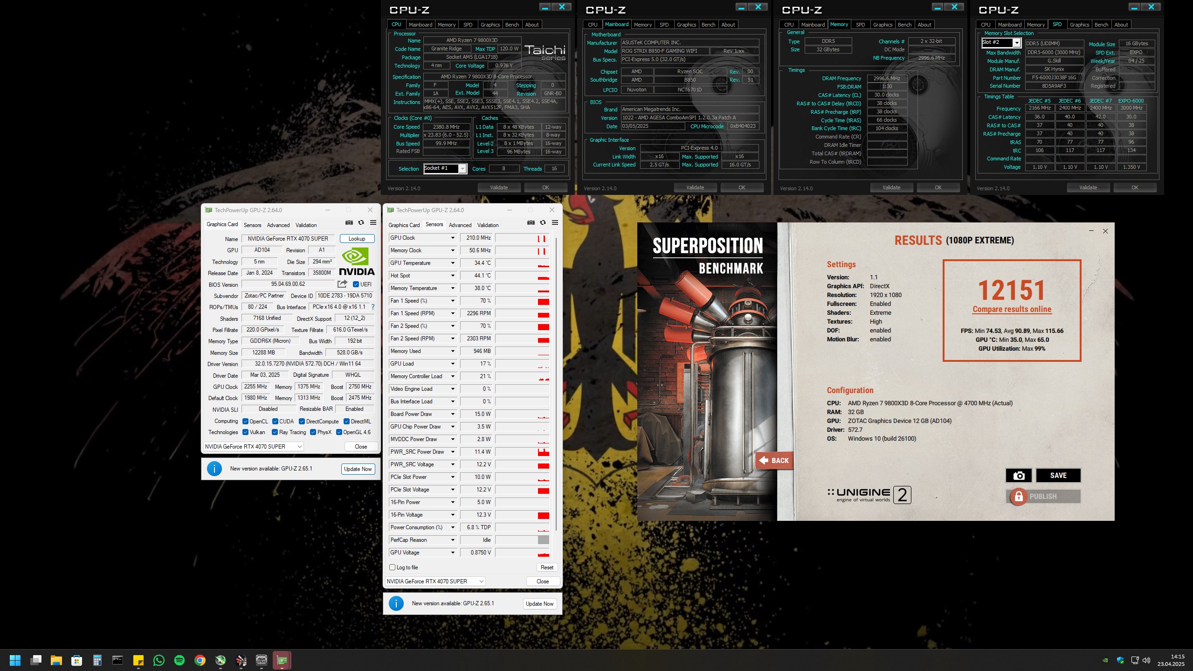
Task: Click Superposition camera screenshot icon
Action: click(1019, 476)
